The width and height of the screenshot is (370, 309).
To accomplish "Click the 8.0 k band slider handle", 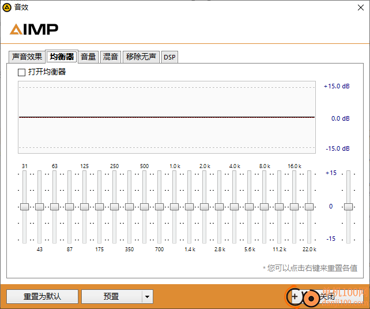I will [x=264, y=207].
